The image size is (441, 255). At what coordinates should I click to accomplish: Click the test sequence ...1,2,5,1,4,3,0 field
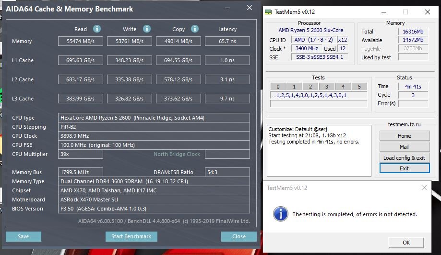pos(319,95)
